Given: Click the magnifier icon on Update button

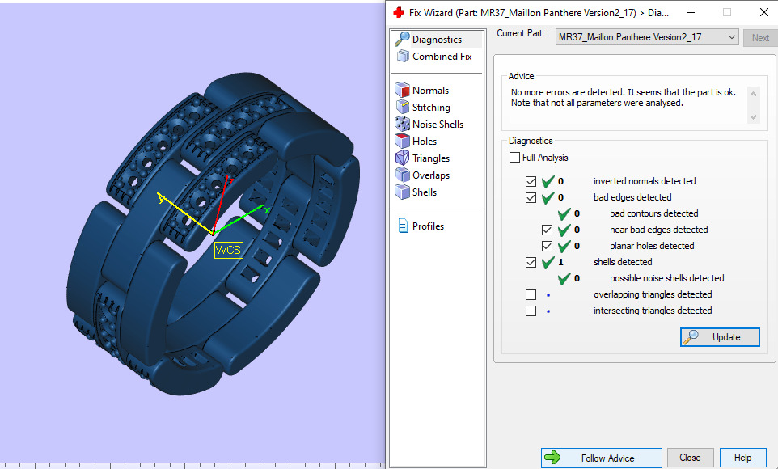Looking at the screenshot, I should pyautogui.click(x=691, y=337).
